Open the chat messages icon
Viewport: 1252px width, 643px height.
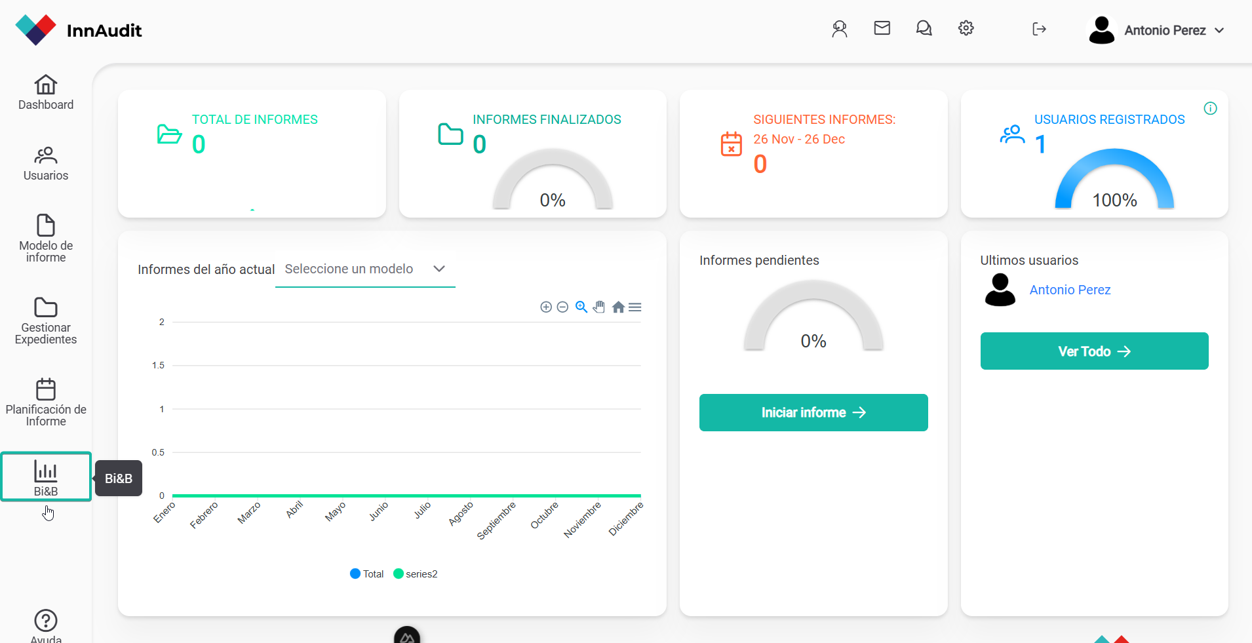(924, 28)
